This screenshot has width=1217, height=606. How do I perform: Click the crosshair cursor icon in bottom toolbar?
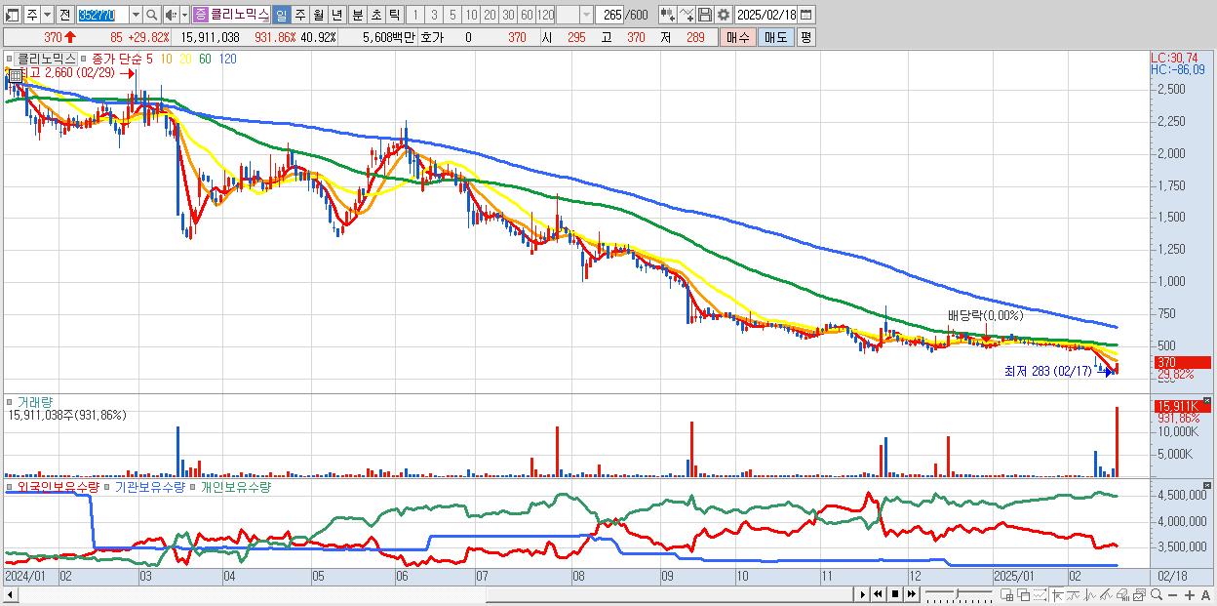click(x=1057, y=595)
